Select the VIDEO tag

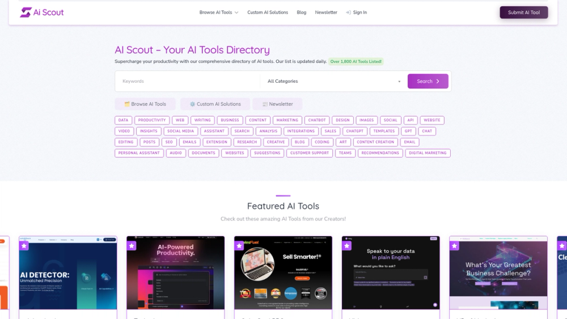coord(124,131)
